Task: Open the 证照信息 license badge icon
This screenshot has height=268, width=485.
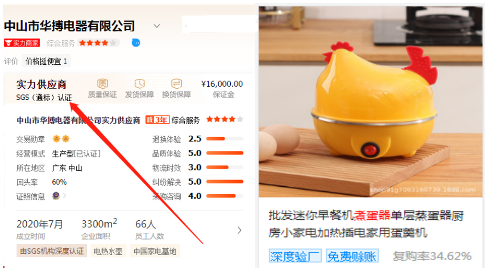Action: pyautogui.click(x=56, y=196)
